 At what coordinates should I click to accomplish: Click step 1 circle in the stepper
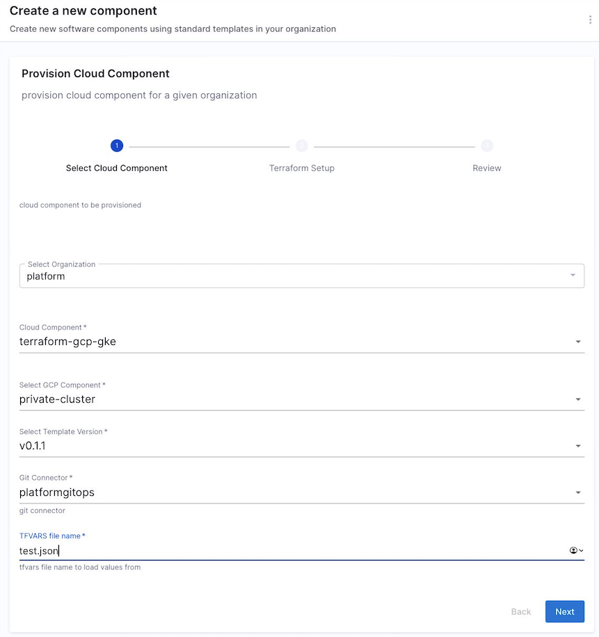(x=117, y=145)
